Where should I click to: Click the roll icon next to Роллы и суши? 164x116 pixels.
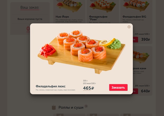tap(54, 107)
